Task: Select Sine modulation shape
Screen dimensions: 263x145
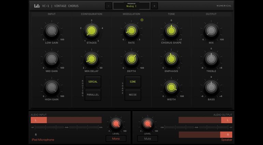Action: click(133, 82)
